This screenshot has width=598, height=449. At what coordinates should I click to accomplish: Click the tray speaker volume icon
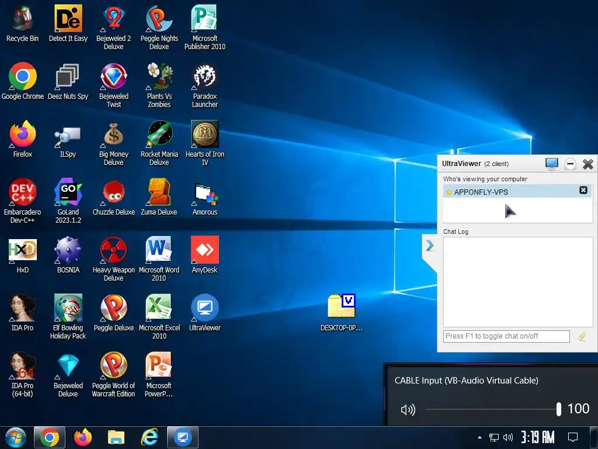[x=508, y=437]
